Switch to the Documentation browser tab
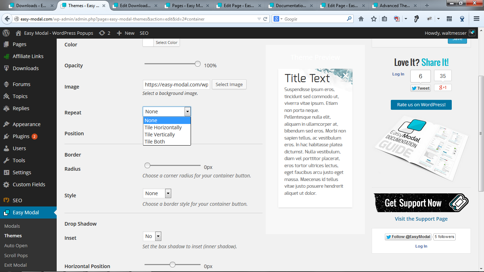The width and height of the screenshot is (484, 272). (x=291, y=6)
